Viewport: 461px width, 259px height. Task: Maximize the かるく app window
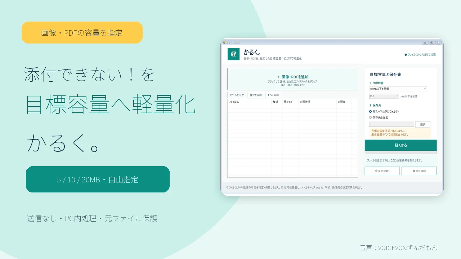pos(431,42)
